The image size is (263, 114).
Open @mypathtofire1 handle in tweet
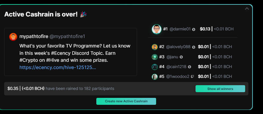67,36
